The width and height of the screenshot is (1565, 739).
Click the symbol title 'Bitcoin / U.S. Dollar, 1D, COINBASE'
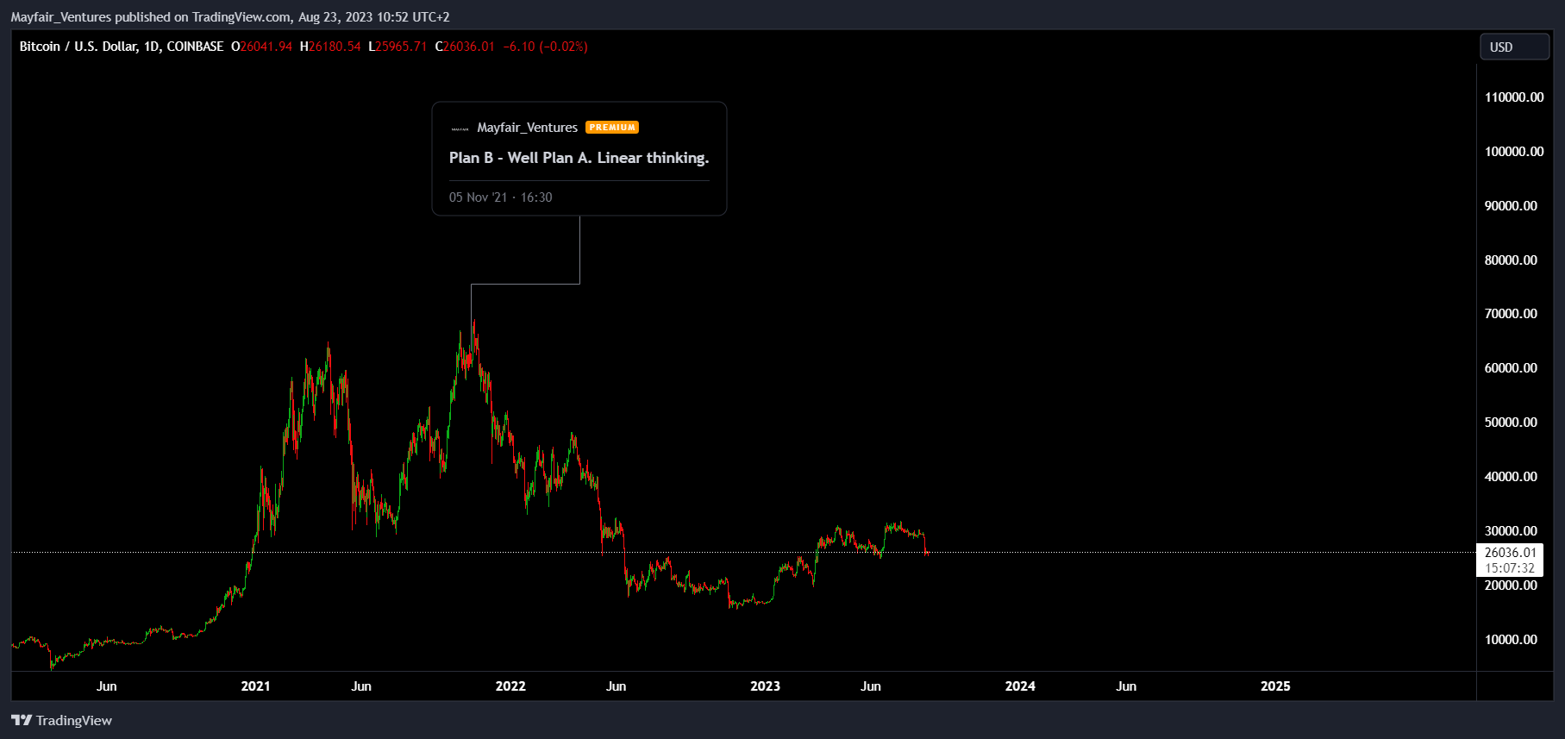click(x=122, y=47)
